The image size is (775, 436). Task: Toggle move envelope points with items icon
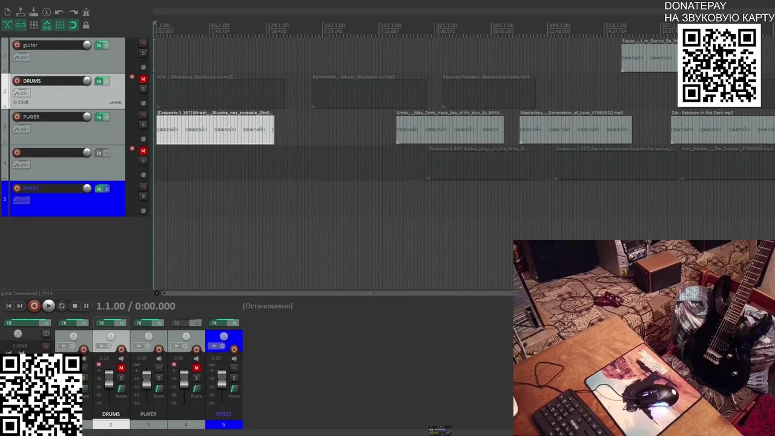pos(47,25)
